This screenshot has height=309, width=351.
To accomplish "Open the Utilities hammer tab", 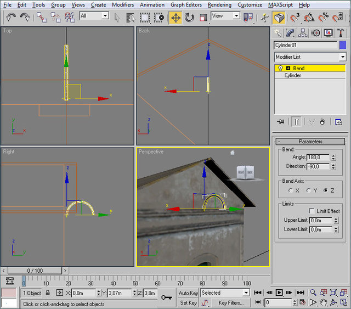I will coord(342,33).
